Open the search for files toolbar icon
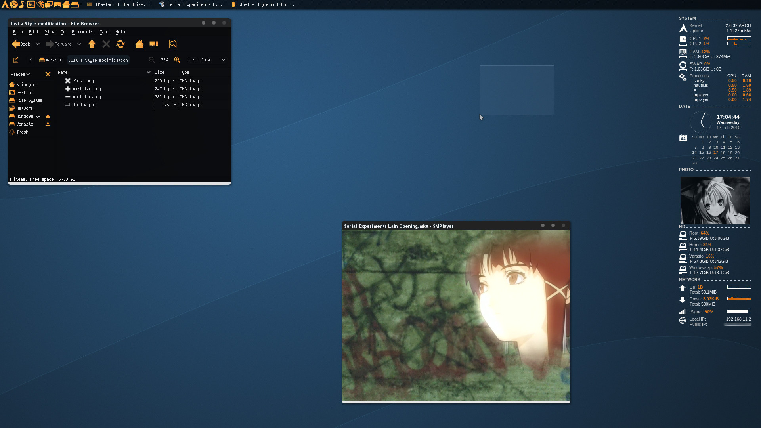Image resolution: width=761 pixels, height=428 pixels. 173,44
